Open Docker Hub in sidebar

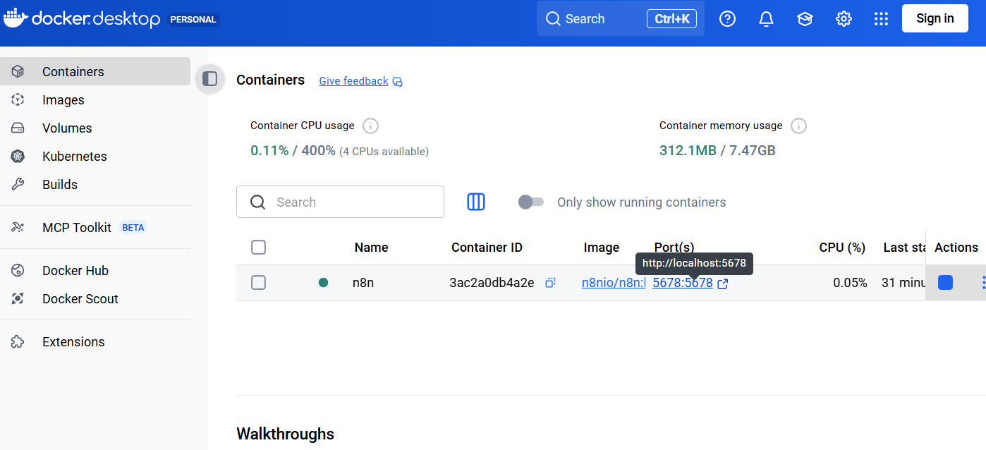95,270
